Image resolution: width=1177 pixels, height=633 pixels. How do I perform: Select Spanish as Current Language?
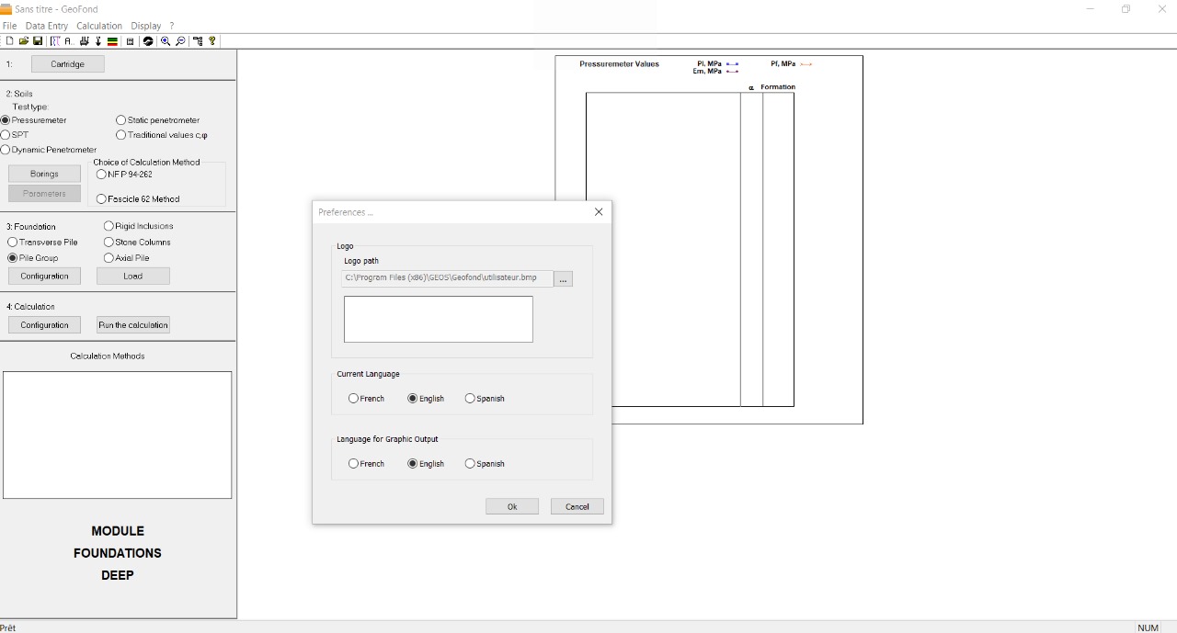point(485,399)
